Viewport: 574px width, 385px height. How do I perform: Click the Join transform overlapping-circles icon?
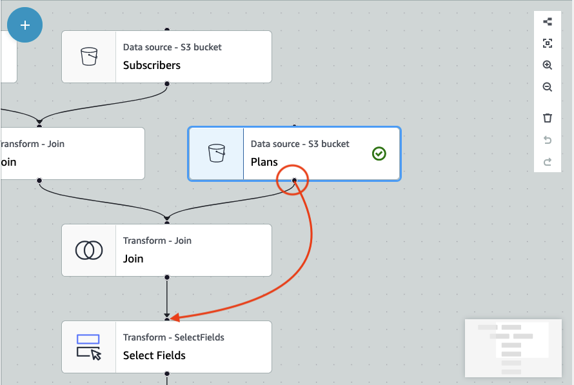(x=89, y=250)
